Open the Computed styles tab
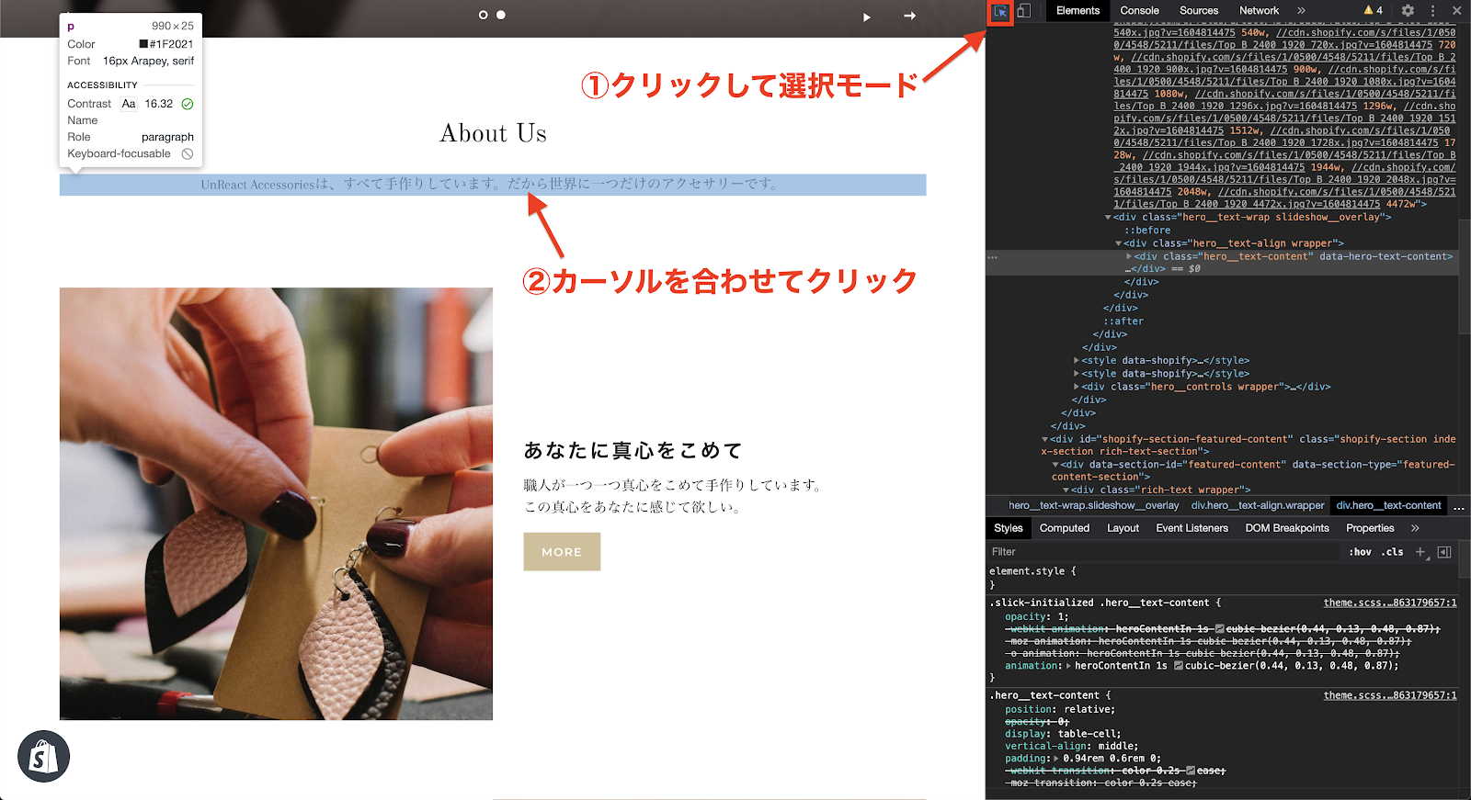1471x800 pixels. [x=1064, y=528]
